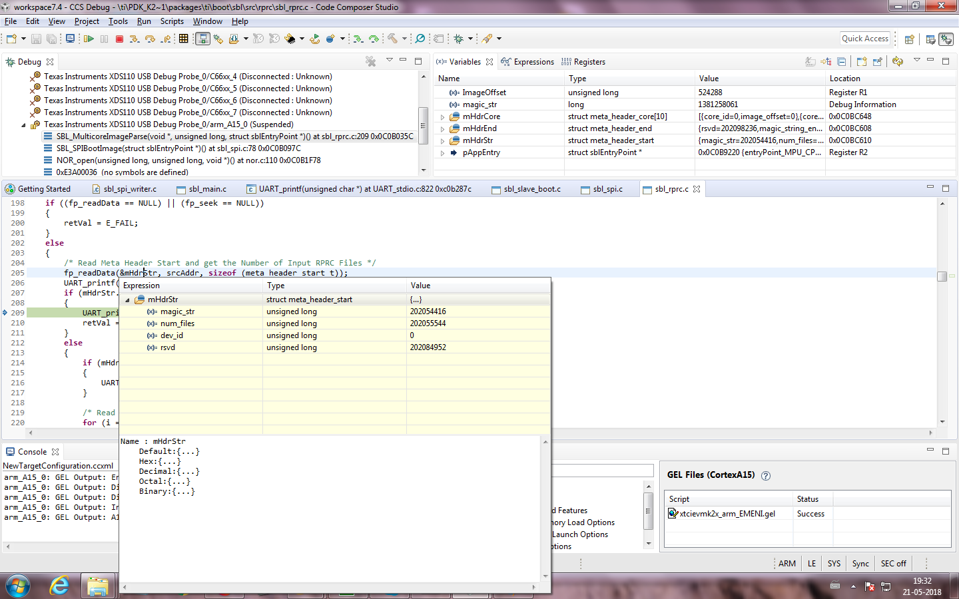
Task: Click the flashlight toolbar icon
Action: coord(487,39)
